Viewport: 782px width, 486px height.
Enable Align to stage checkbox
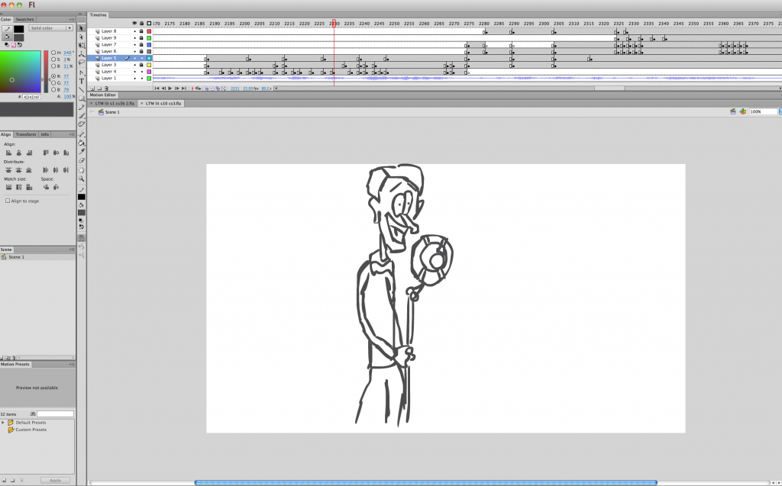coord(8,201)
